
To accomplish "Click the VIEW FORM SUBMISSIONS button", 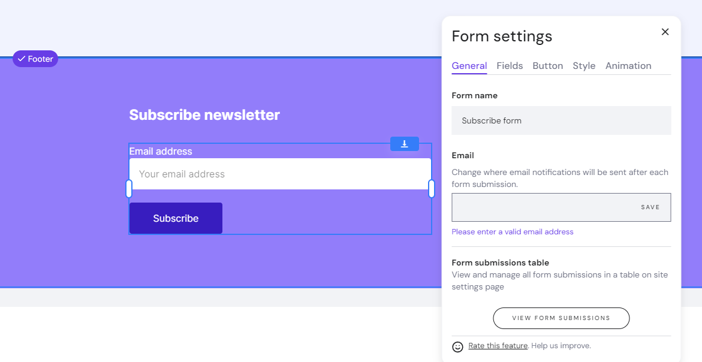I will tap(561, 318).
